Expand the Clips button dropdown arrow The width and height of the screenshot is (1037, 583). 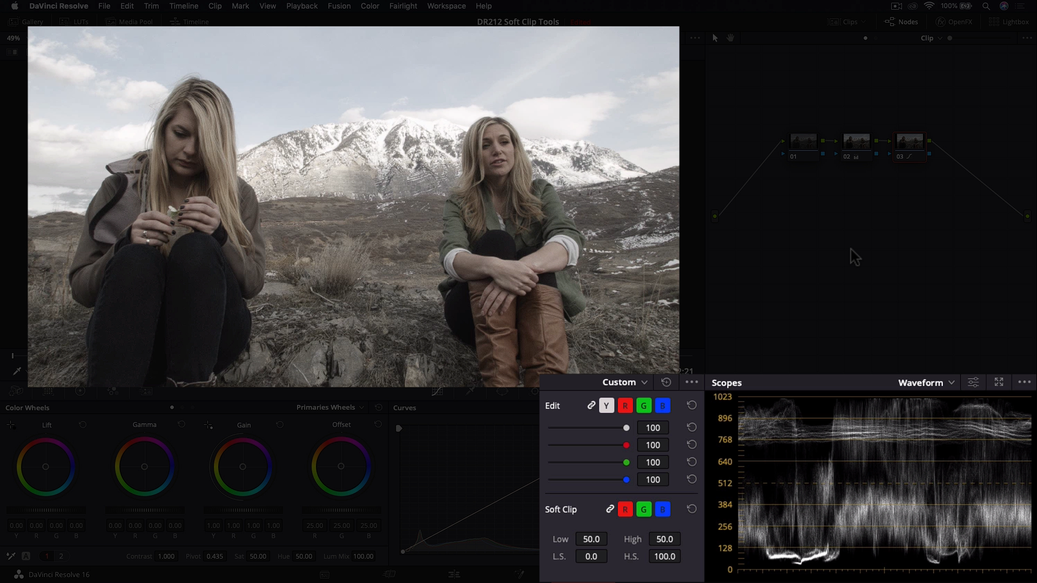(864, 22)
